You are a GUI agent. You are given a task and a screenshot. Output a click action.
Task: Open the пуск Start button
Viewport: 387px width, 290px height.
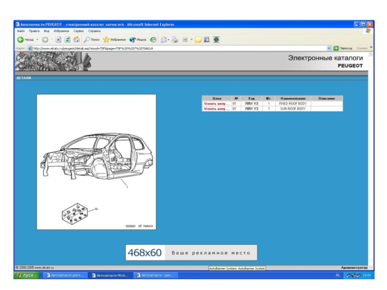(x=27, y=275)
